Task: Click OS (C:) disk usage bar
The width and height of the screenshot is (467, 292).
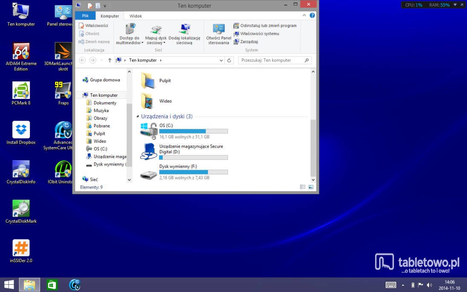Action: [x=193, y=131]
